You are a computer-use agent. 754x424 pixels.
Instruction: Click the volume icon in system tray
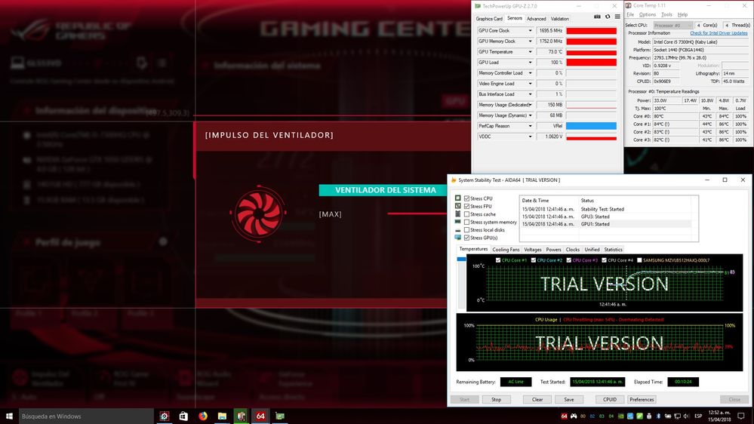pos(686,416)
